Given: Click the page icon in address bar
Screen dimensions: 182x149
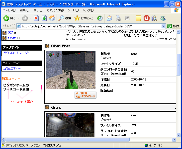Looking at the screenshot, I should click(19, 26).
